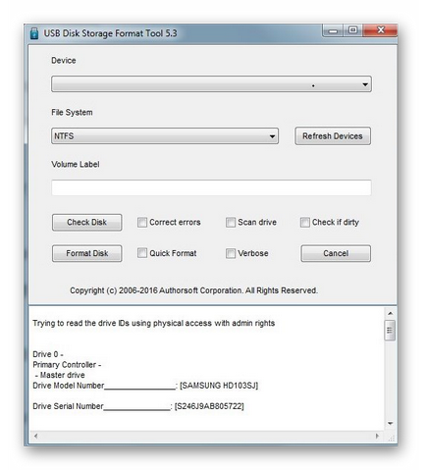The width and height of the screenshot is (426, 470).
Task: Tick the Scan drive checkbox
Action: click(231, 223)
